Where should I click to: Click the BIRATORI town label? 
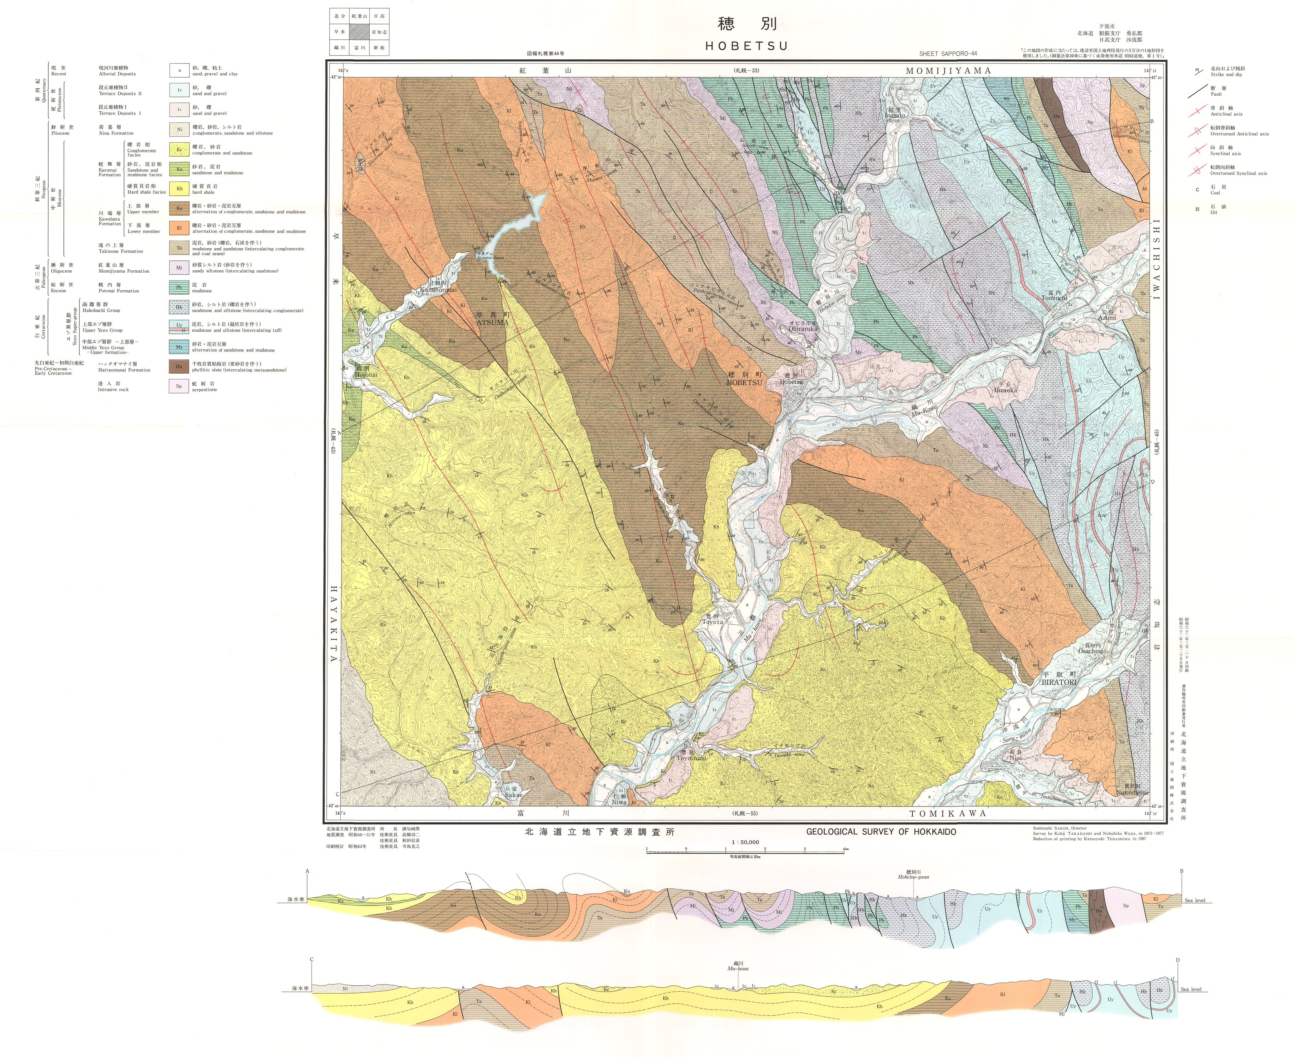pos(1058,682)
